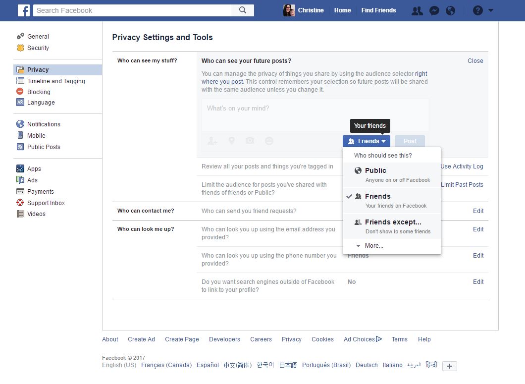
Task: Open the Friend Requests icon
Action: click(x=417, y=11)
